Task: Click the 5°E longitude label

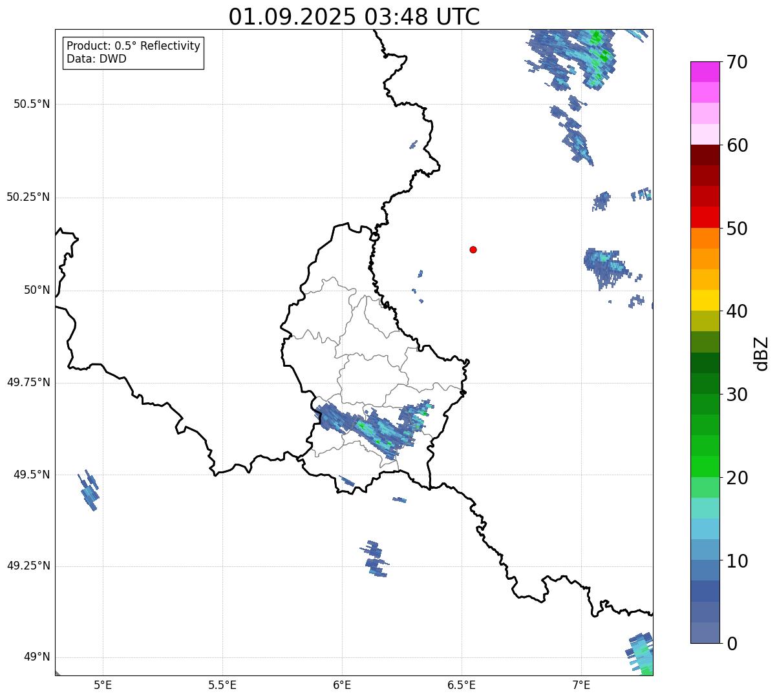Action: pos(103,684)
